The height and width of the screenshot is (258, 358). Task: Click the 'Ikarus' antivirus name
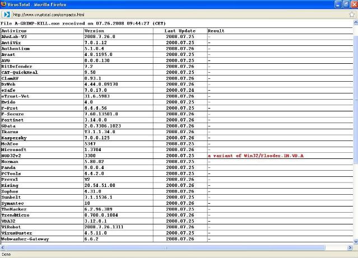(x=10, y=132)
